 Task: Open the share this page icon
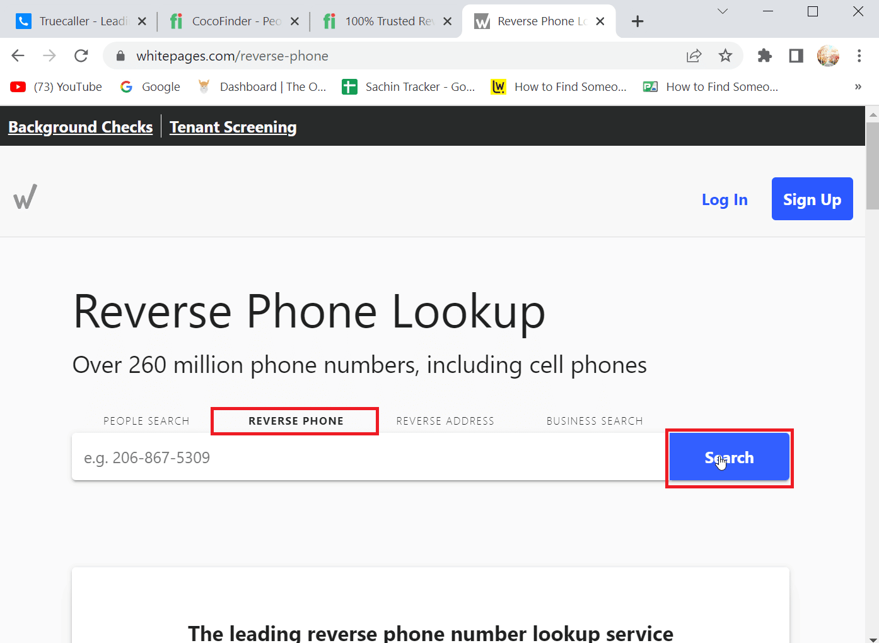[x=694, y=56]
